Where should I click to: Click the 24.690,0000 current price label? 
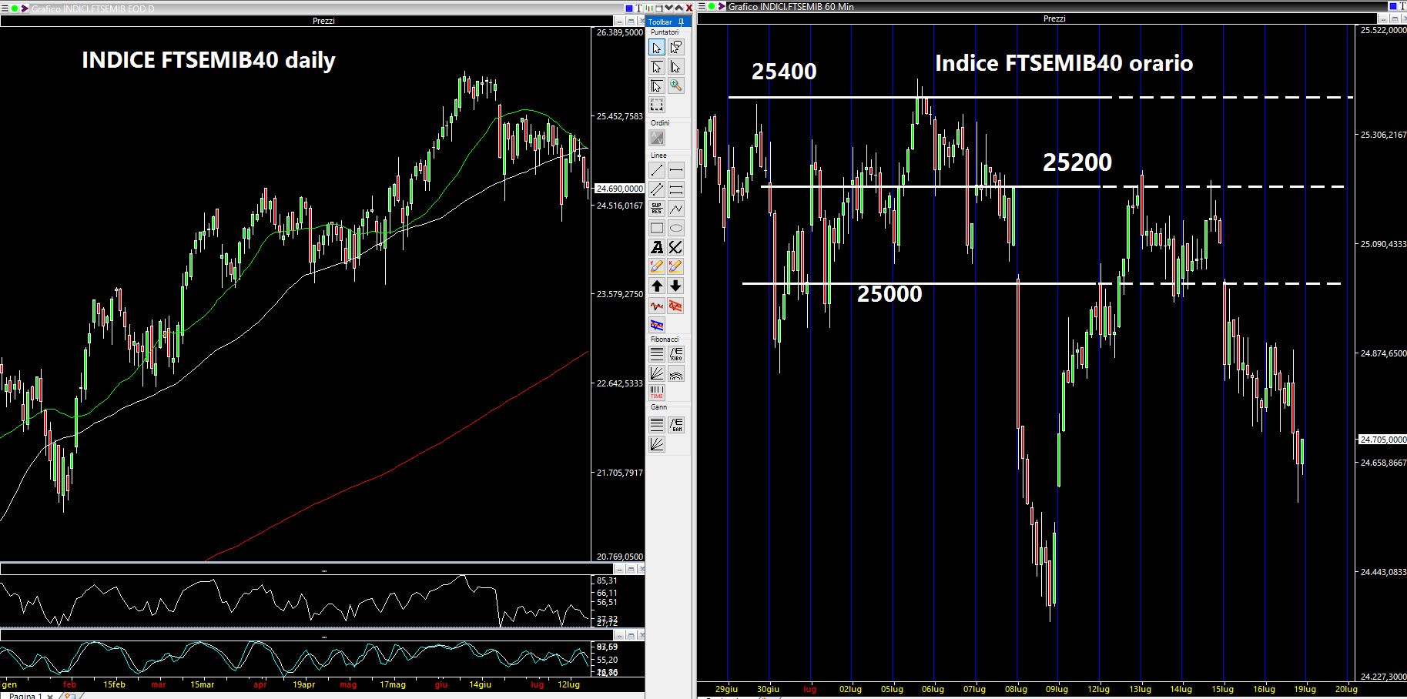coord(619,189)
